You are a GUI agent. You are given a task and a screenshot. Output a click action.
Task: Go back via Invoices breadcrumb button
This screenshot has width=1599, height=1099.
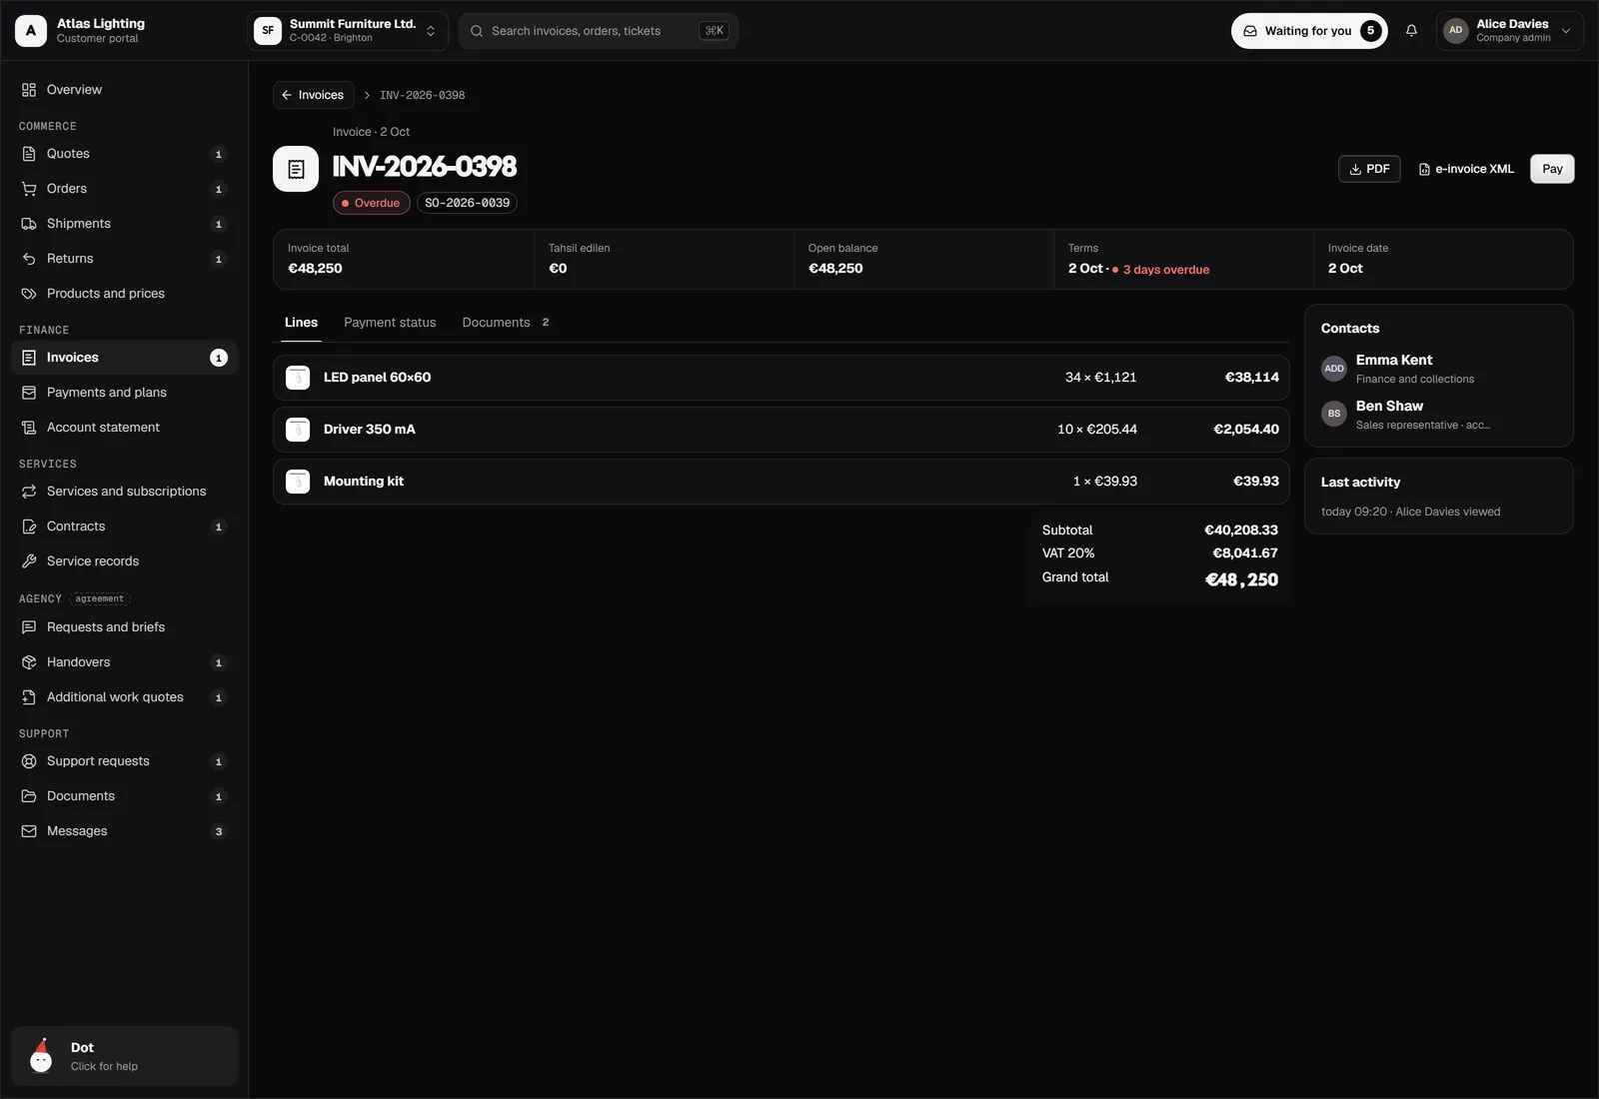pyautogui.click(x=313, y=95)
